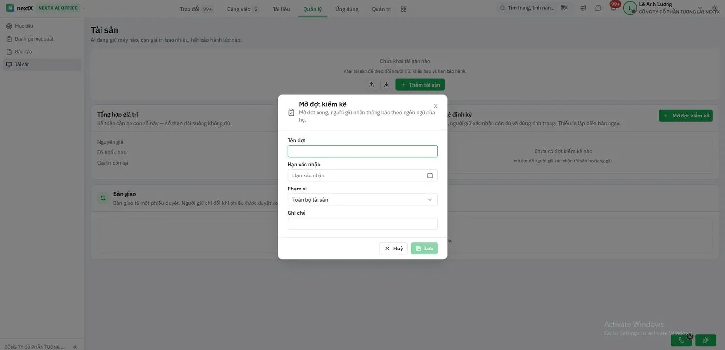This screenshot has height=350, width=725.
Task: Click the Quản lý tab
Action: click(x=313, y=9)
